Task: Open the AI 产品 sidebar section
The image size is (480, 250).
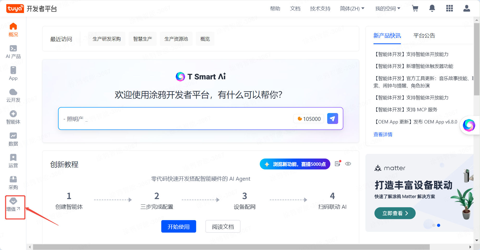Action: tap(13, 52)
